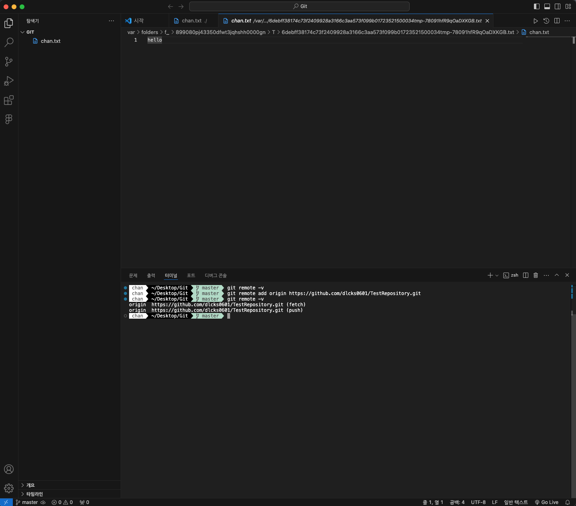
Task: Open Explorer views ellipsis menu
Action: point(111,21)
